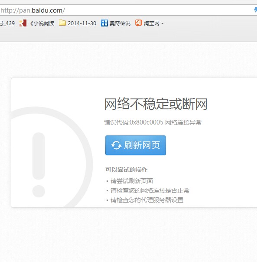Image resolution: width=257 pixels, height=262 pixels.
Task: Click the error code 0x800c0005 text
Action: [146, 122]
